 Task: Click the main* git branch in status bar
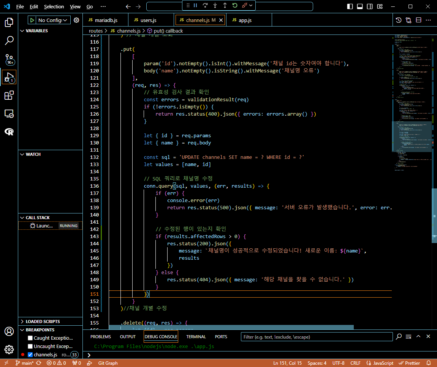pyautogui.click(x=25, y=363)
